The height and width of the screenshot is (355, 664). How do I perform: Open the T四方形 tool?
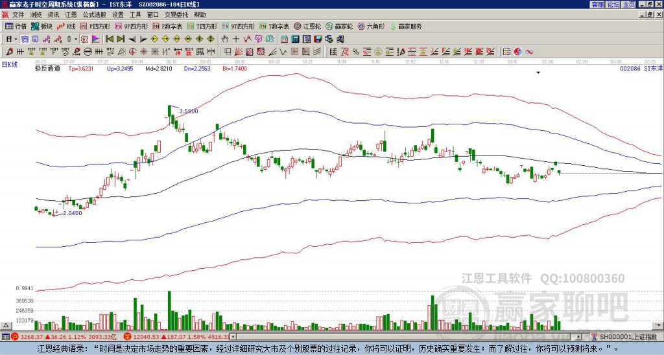202,26
